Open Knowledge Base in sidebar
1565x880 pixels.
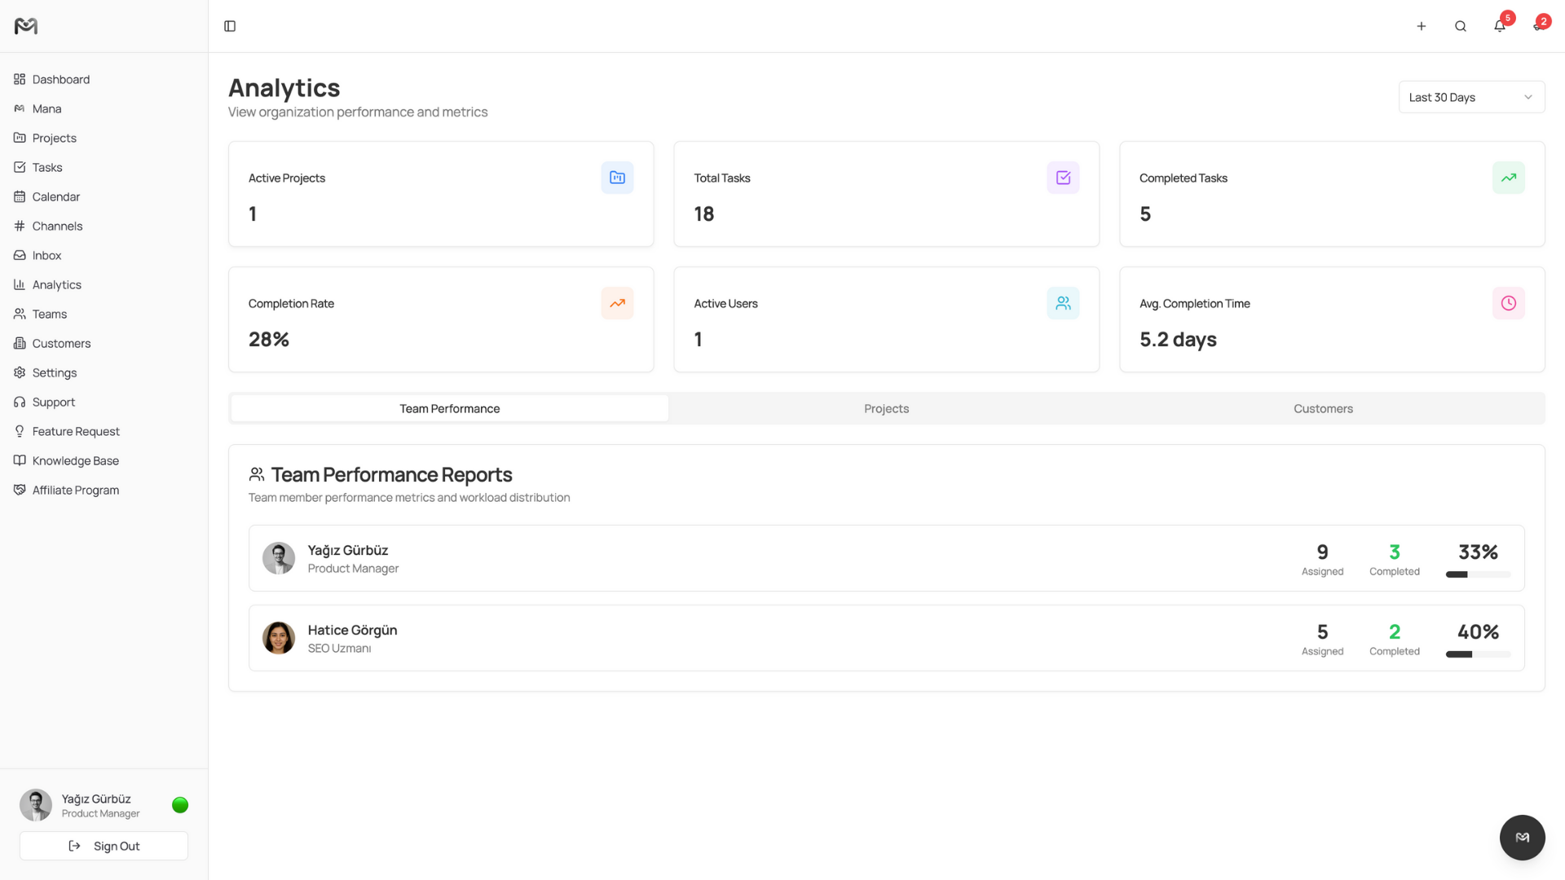[75, 460]
